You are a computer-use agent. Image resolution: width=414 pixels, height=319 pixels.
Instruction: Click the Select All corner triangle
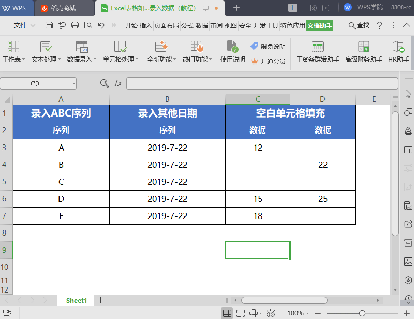[7, 99]
